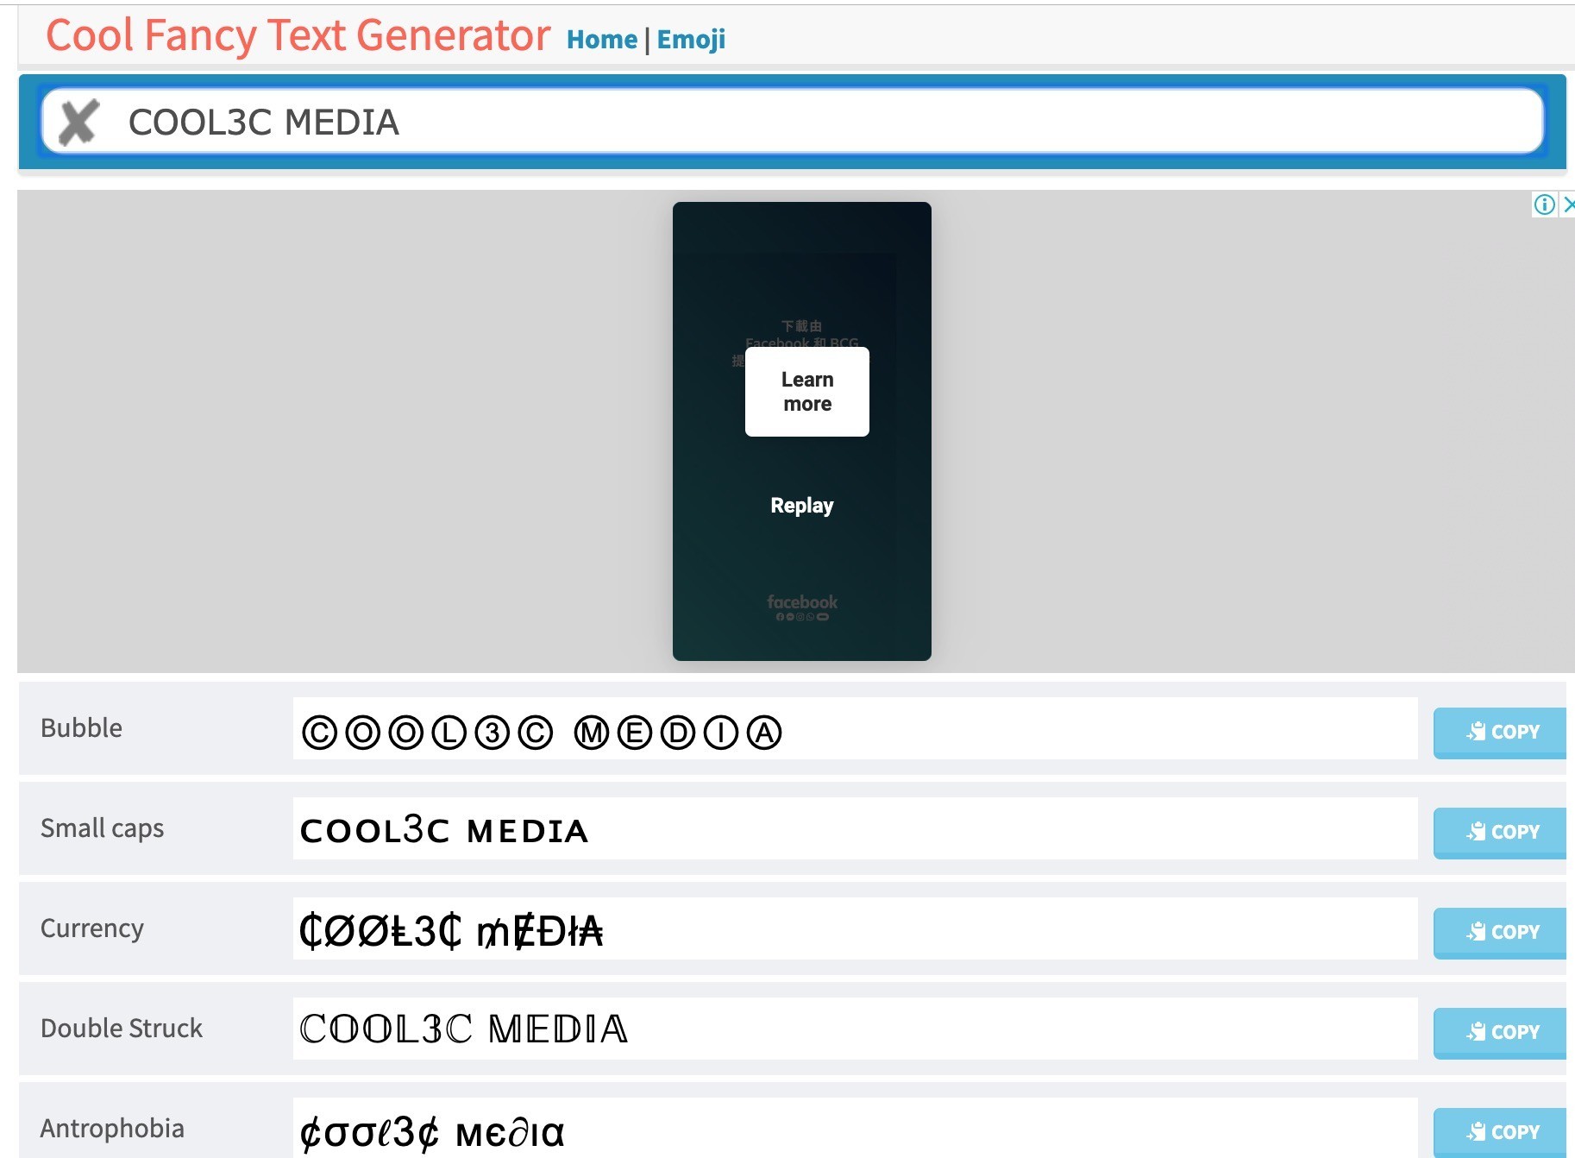Copy the Double Struck style text

pyautogui.click(x=1502, y=1032)
